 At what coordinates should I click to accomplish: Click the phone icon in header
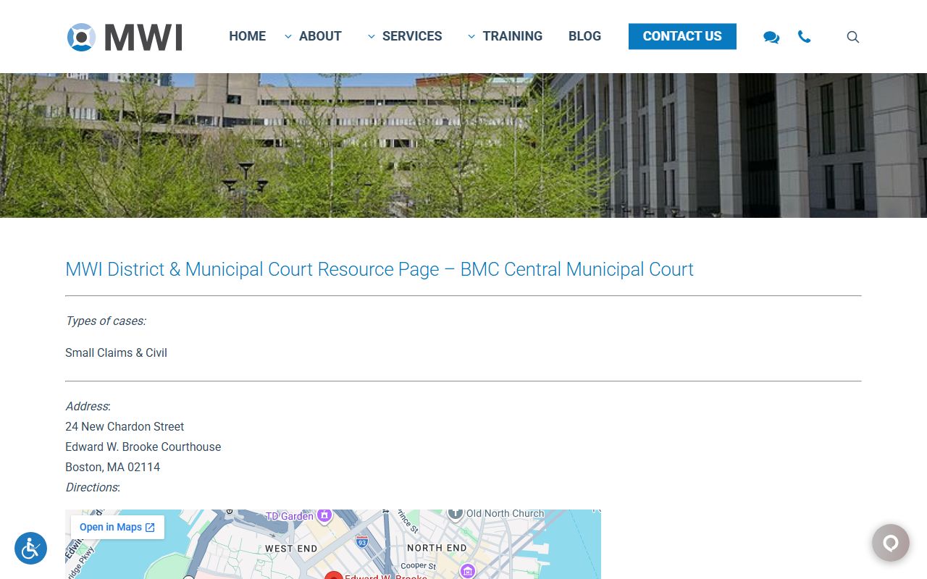pos(804,36)
